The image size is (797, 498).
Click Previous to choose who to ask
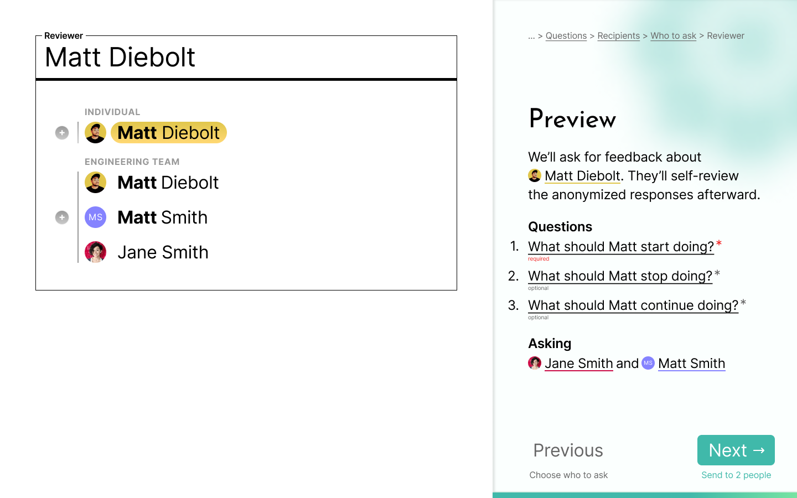(568, 450)
